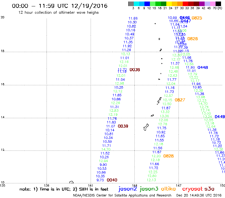The height and width of the screenshot is (198, 225).
Task: Click the wave height value '12.68'
Action: [x=174, y=67]
